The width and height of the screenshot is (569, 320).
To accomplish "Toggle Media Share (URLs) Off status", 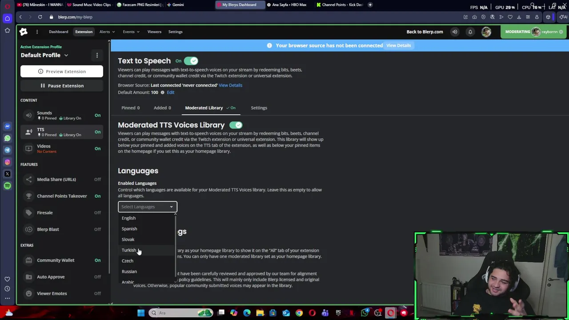I will coord(97,180).
